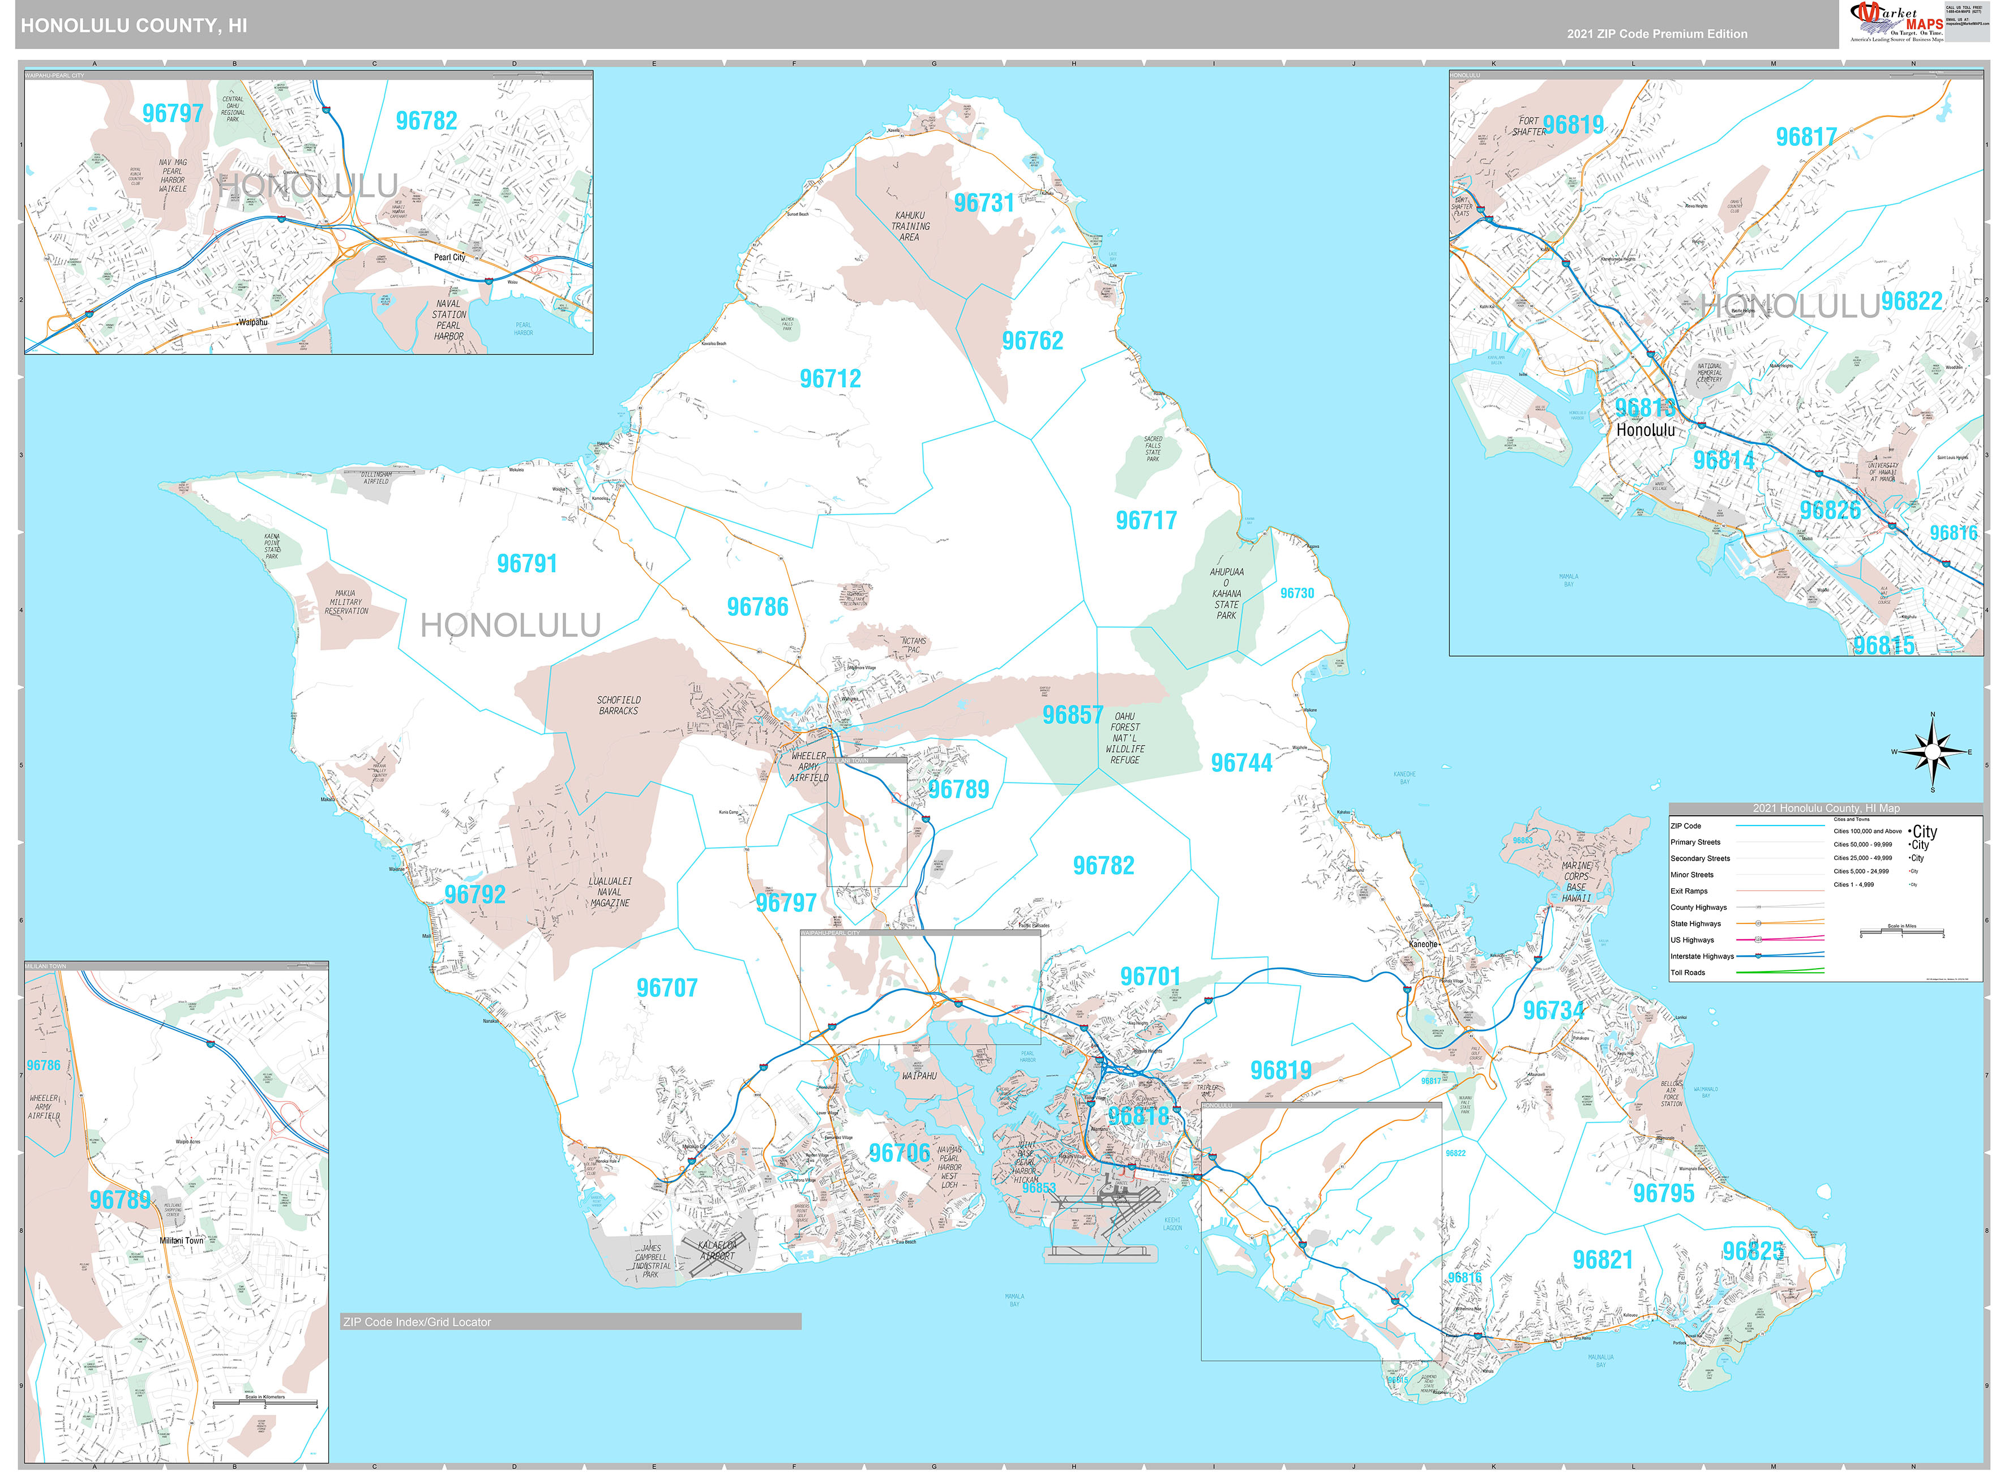Viewport: 2000px width, 1472px height.
Task: Click ZIP code label 96707
Action: 667,987
